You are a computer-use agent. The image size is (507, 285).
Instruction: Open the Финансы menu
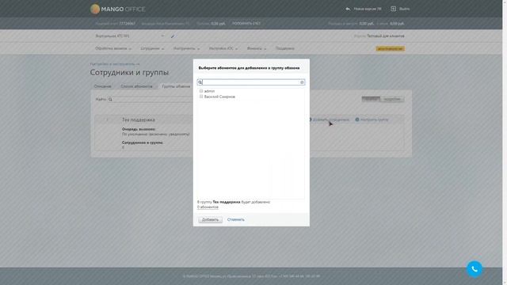tap(257, 48)
